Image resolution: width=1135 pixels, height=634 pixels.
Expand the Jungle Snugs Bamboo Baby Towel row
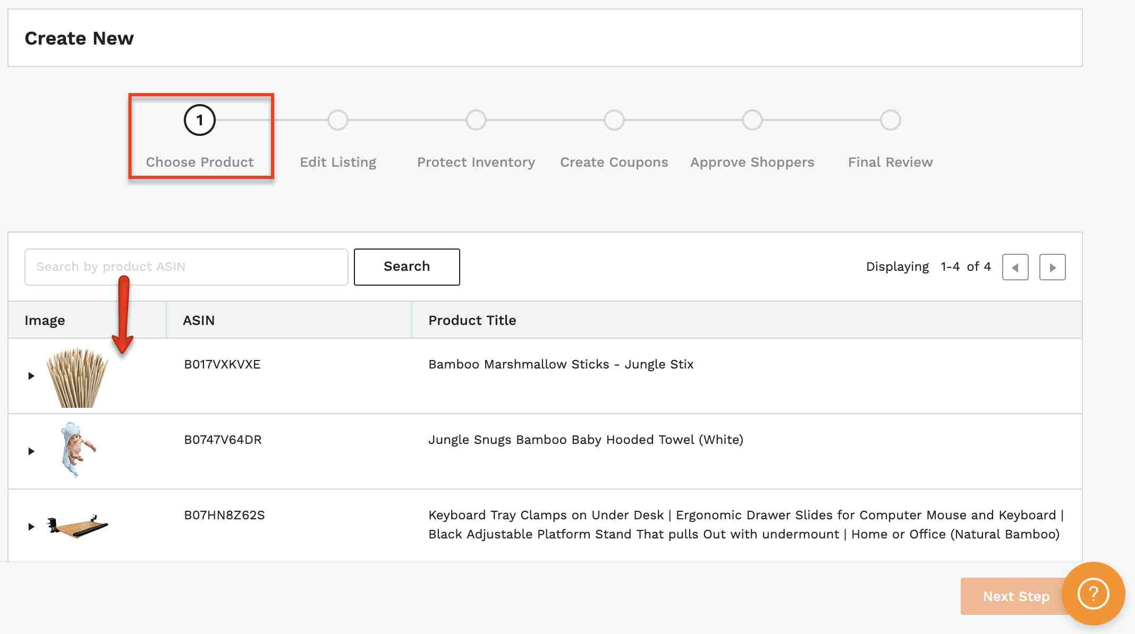tap(30, 451)
